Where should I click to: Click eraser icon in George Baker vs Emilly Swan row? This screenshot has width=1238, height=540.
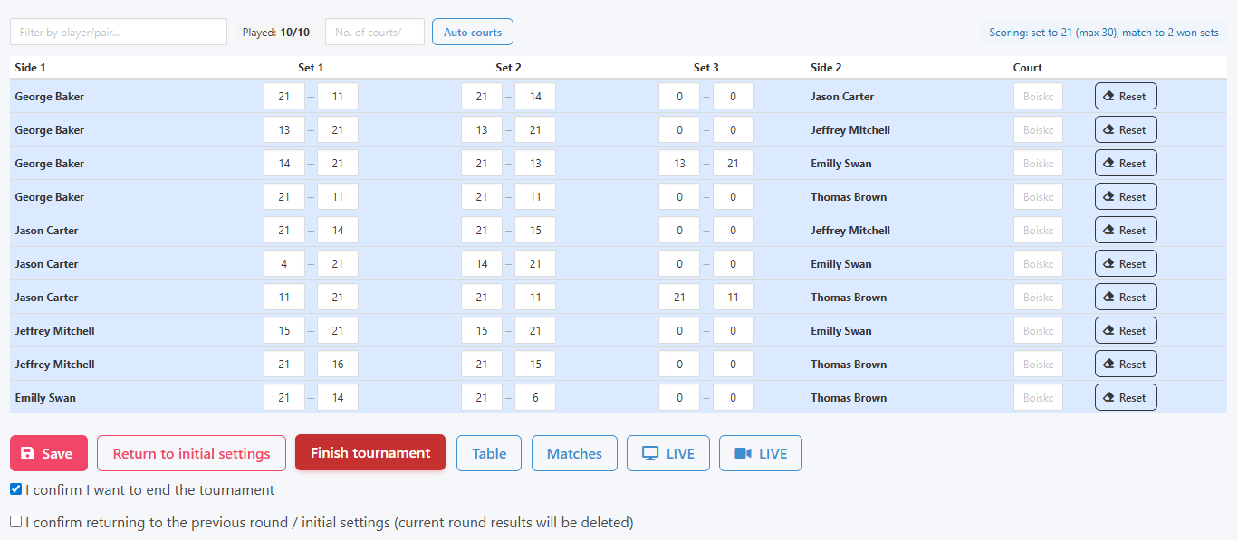click(1109, 164)
